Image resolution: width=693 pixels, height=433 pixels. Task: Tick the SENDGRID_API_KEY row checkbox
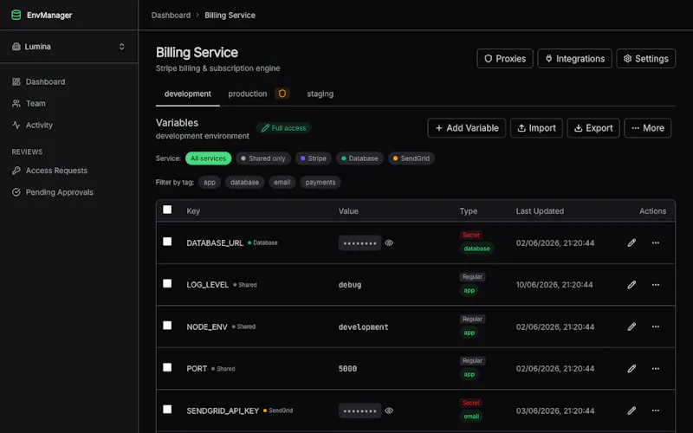click(x=167, y=409)
